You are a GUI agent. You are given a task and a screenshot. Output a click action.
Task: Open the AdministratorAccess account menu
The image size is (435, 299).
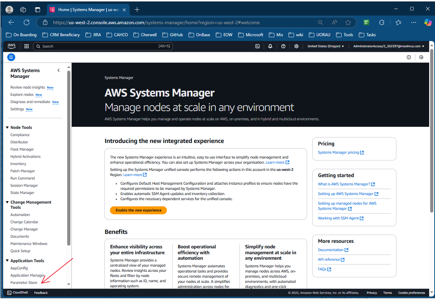tap(389, 46)
